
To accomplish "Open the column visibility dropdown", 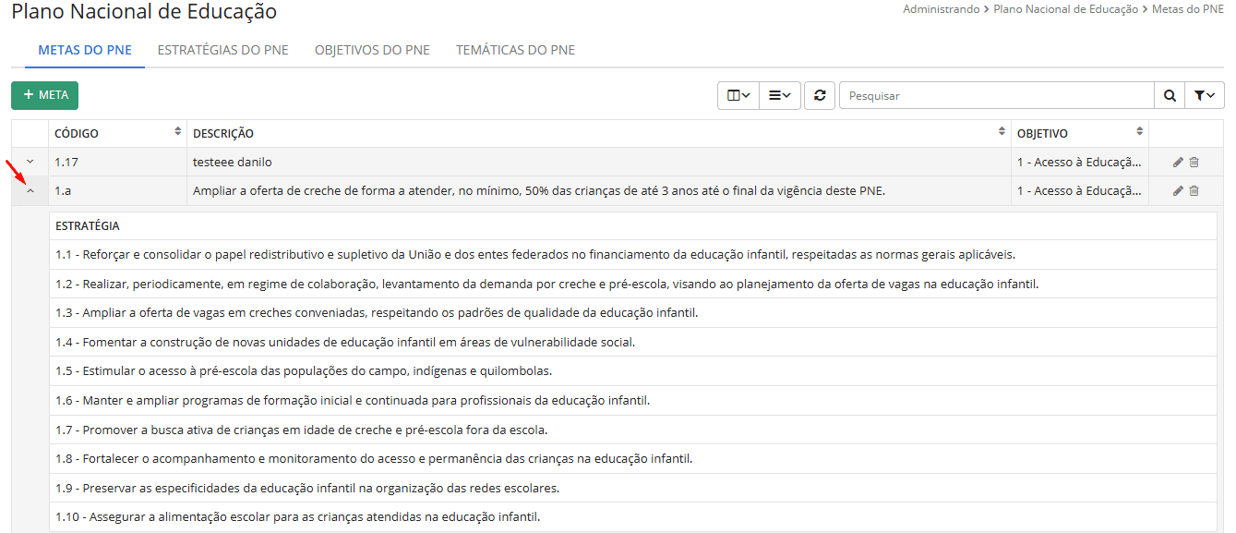I will click(738, 95).
